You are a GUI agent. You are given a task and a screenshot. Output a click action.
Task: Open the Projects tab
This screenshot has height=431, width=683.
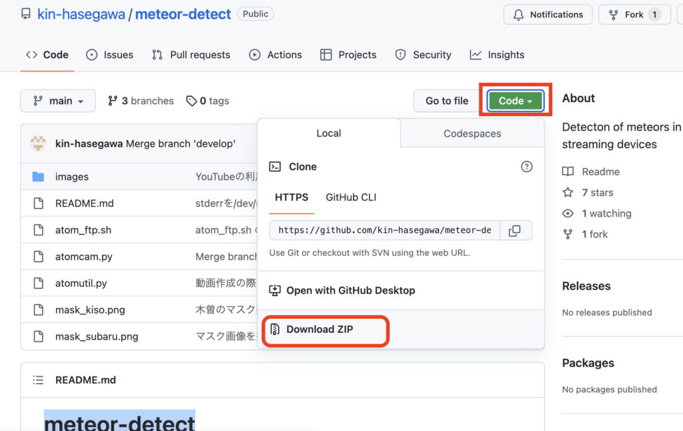click(x=348, y=55)
